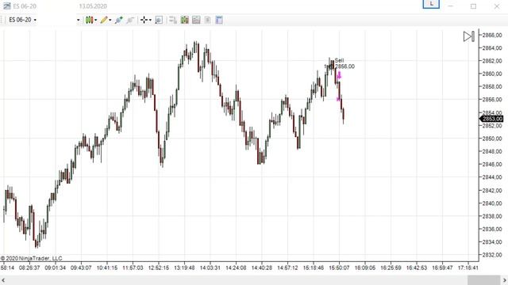The image size is (508, 285).
Task: Click the 2866,00 price axis label
Action: pyautogui.click(x=492, y=35)
